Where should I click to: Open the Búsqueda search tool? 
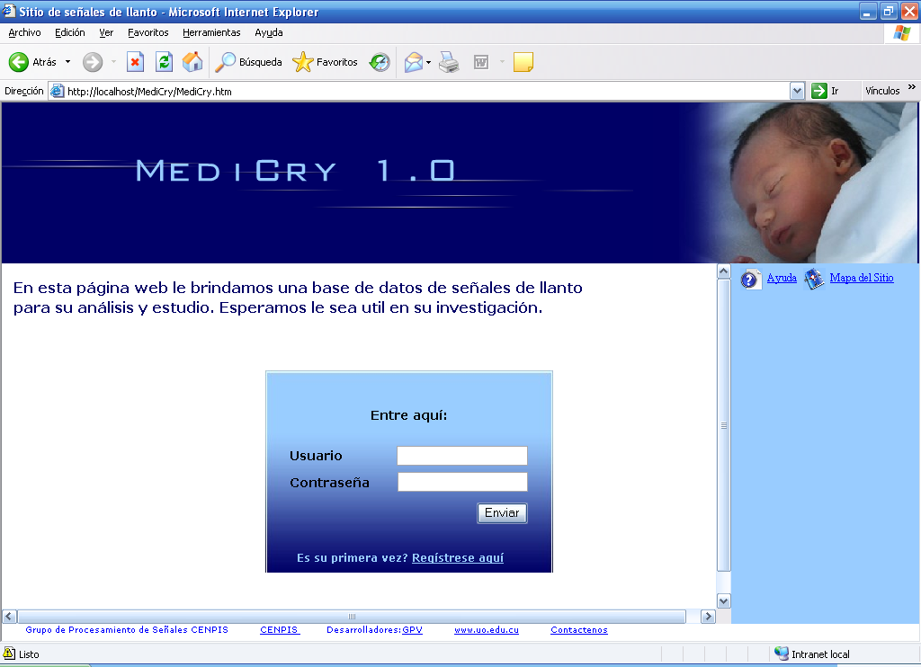pyautogui.click(x=248, y=62)
